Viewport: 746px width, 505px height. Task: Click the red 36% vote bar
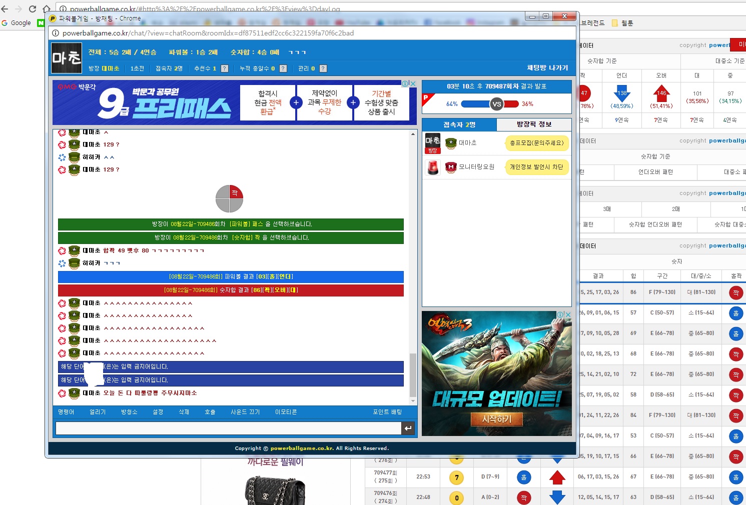tap(511, 104)
